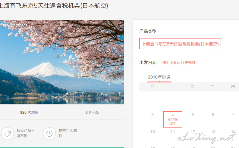The height and width of the screenshot is (148, 239).
Task: Click the 四 weekday column header
Action: coord(233,87)
